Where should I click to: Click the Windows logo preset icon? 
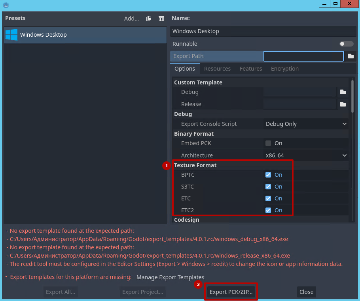pyautogui.click(x=11, y=35)
